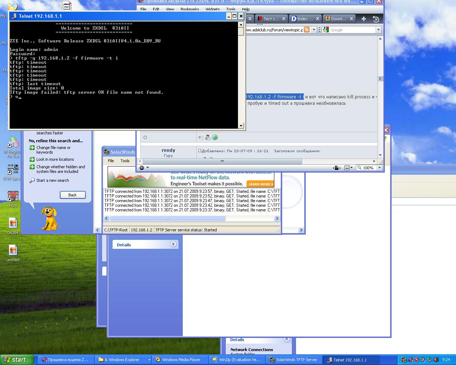
Task: Click the search companion dog
Action: (49, 218)
